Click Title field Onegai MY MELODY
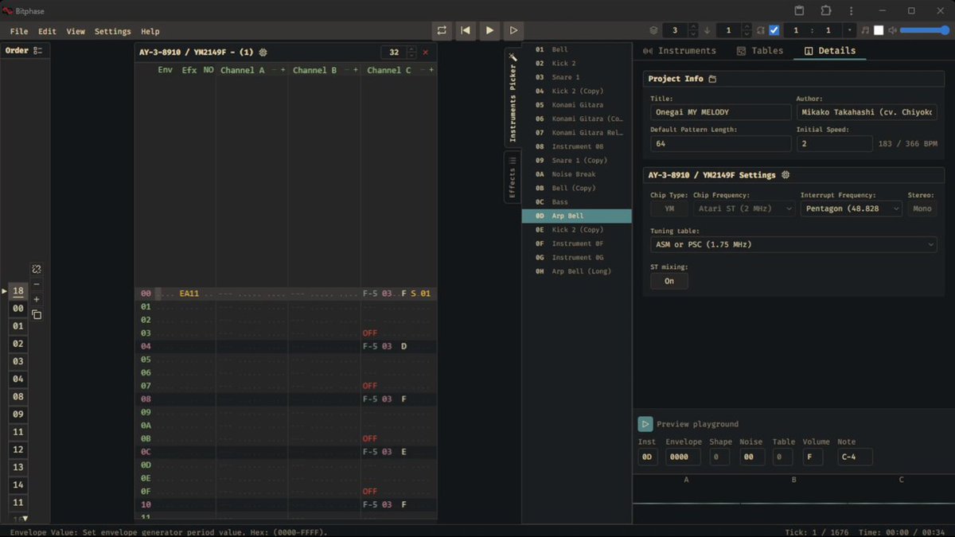The image size is (955, 537). (x=720, y=112)
